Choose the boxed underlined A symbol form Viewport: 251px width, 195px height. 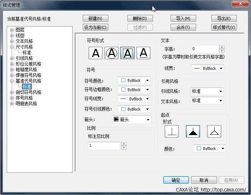pos(127,53)
